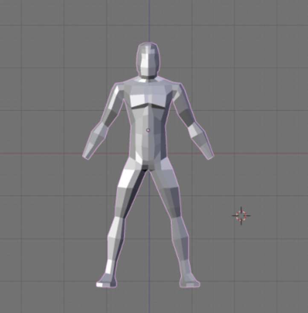Click the object origin dot on the torso
Viewport: 308px width, 313px height.
[148, 130]
